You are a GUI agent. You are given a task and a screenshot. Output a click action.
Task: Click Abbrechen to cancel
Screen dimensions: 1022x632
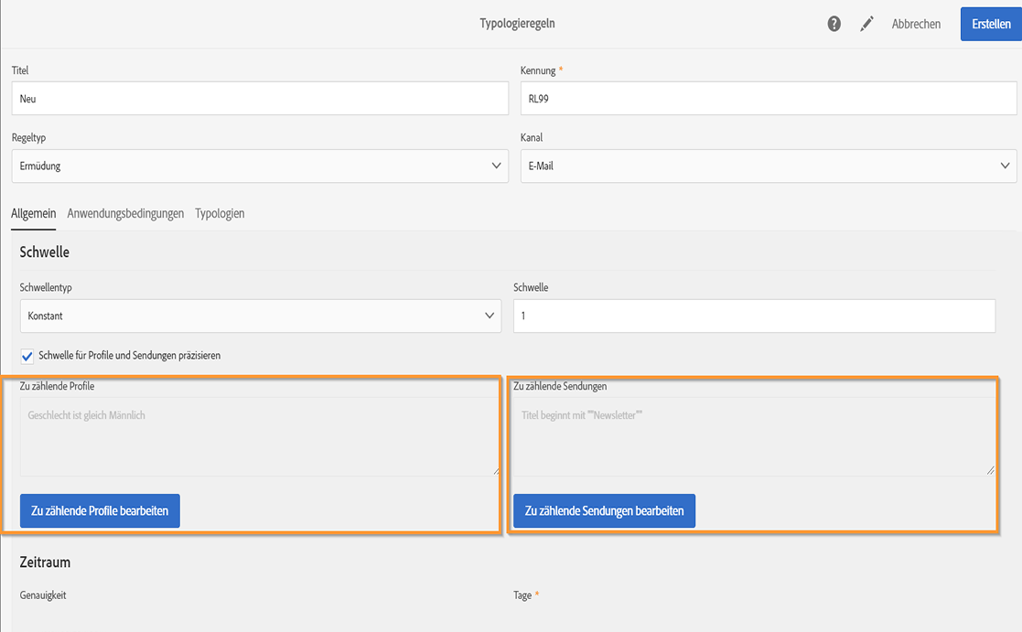point(916,25)
